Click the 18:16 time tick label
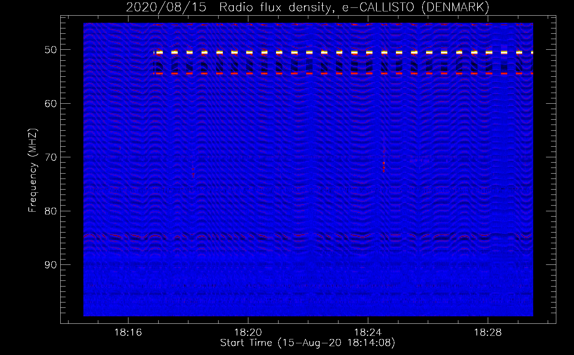Image resolution: width=574 pixels, height=355 pixels. click(128, 333)
